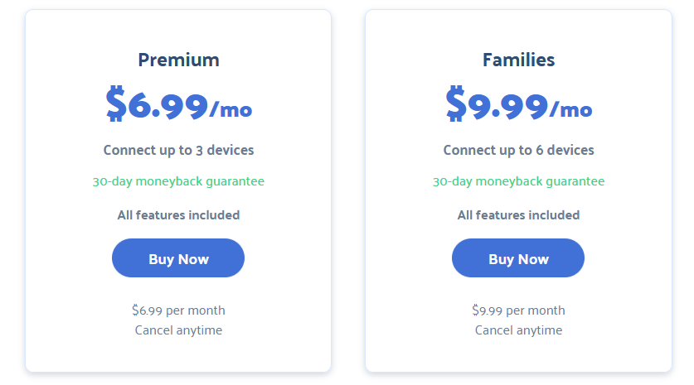Viewport: 694px width, 385px height.
Task: Click the $9.99/mo price text
Action: [x=519, y=103]
